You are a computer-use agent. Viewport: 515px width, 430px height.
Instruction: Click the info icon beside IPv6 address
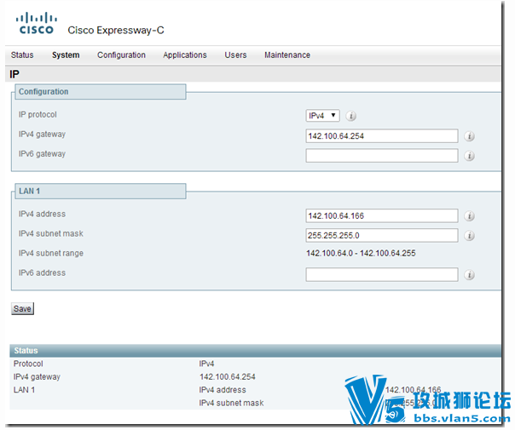(x=469, y=275)
